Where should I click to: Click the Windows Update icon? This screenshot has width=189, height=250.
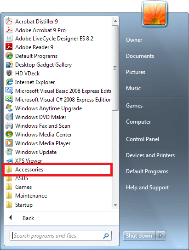[9, 152]
